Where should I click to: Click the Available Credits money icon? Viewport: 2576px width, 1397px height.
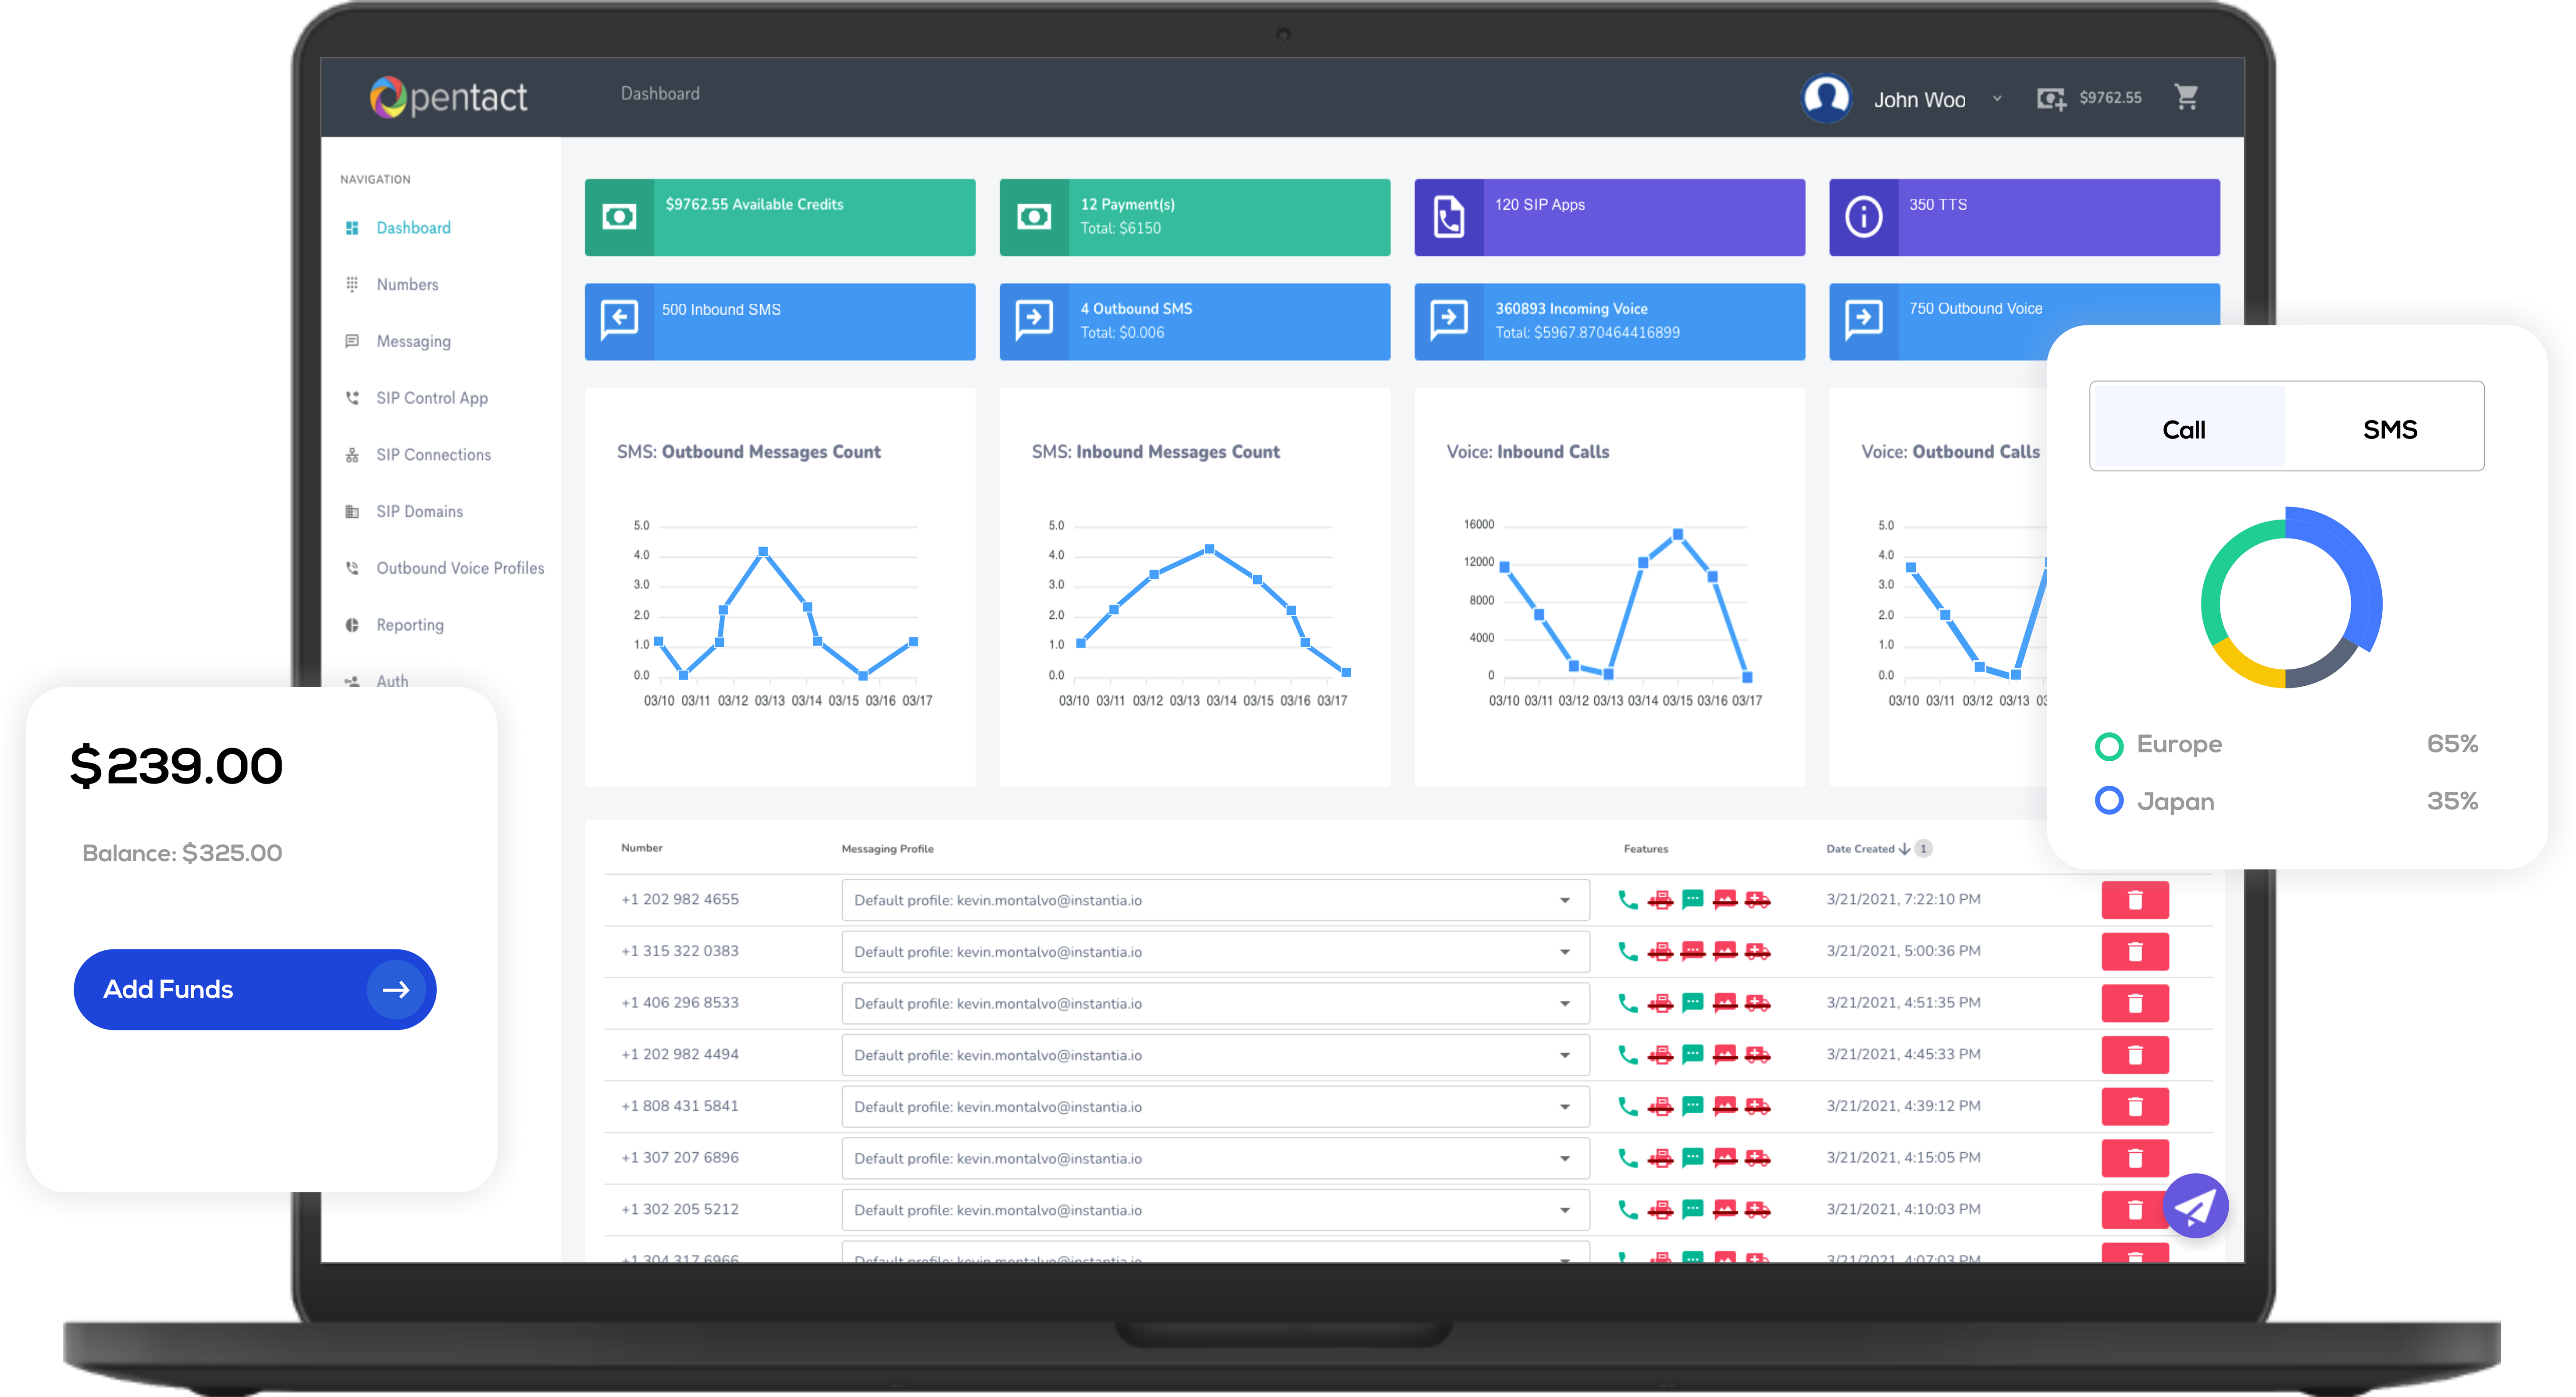point(619,217)
